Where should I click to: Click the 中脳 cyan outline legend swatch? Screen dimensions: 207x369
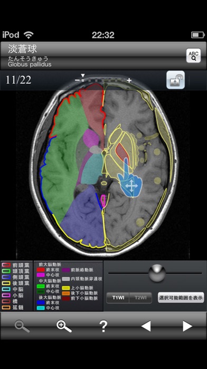tap(6, 289)
